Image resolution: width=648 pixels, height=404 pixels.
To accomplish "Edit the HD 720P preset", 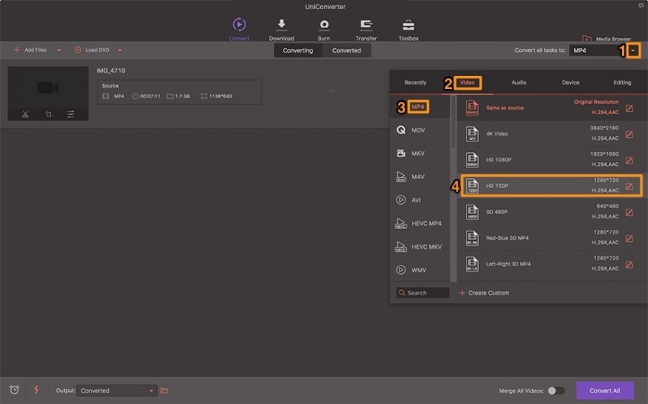I will coord(629,186).
